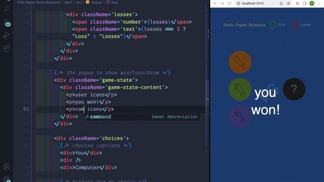Bookmark this page with the star icon
Image resolution: width=324 pixels, height=182 pixels.
[x=289, y=4]
